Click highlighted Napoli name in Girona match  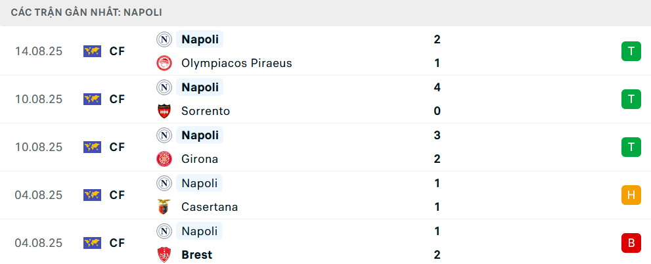(x=200, y=135)
